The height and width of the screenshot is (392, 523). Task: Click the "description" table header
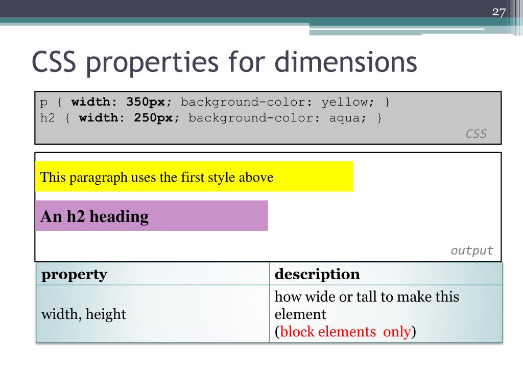pos(386,274)
